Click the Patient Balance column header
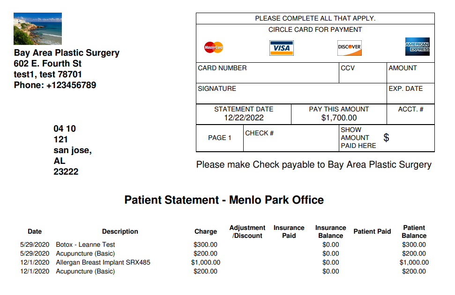 [x=414, y=231]
